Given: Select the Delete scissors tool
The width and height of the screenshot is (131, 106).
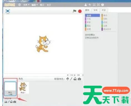Looking at the screenshot, I should click(x=90, y=5).
